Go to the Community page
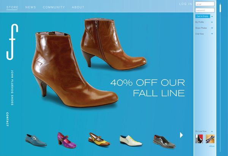Screen dimensions: 228x156 (x=54, y=7)
